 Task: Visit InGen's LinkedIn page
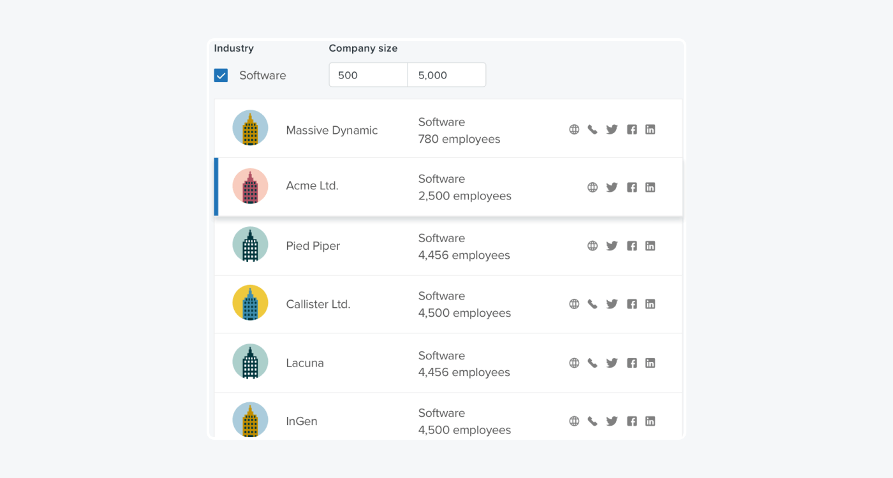[x=650, y=421]
